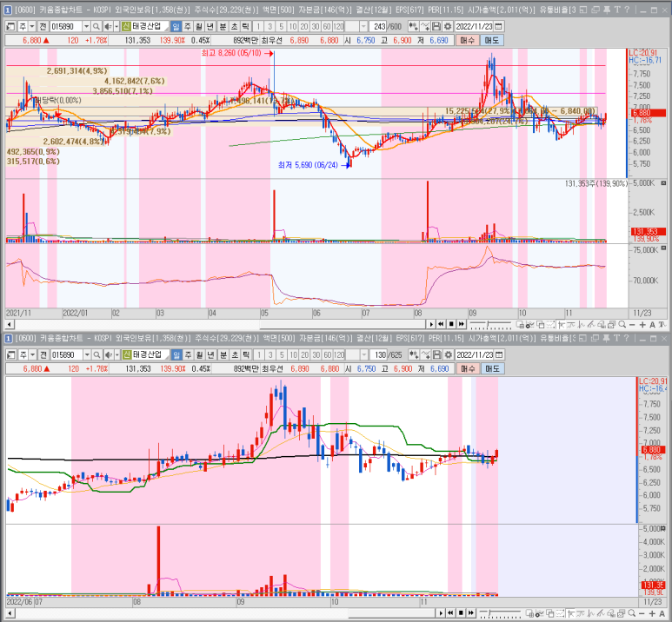Click the A text tool in top chart
The width and height of the screenshot is (672, 622).
pos(652,325)
